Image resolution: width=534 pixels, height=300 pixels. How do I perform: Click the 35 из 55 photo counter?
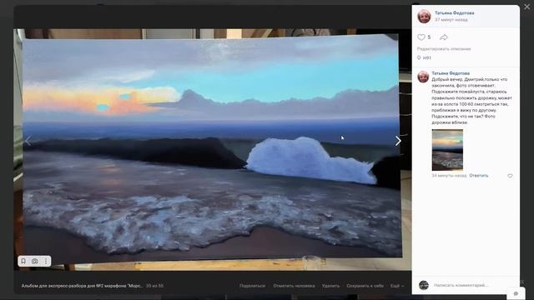[x=154, y=286]
